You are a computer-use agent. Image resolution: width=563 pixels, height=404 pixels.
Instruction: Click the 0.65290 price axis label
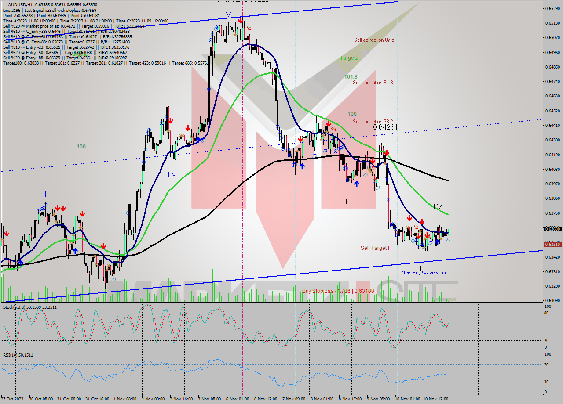(552, 8)
